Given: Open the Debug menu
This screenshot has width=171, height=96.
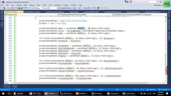Looking at the screenshot, I should pyautogui.click(x=32, y=5).
